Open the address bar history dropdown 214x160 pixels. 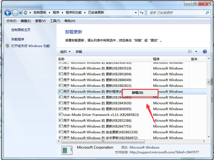(136, 13)
